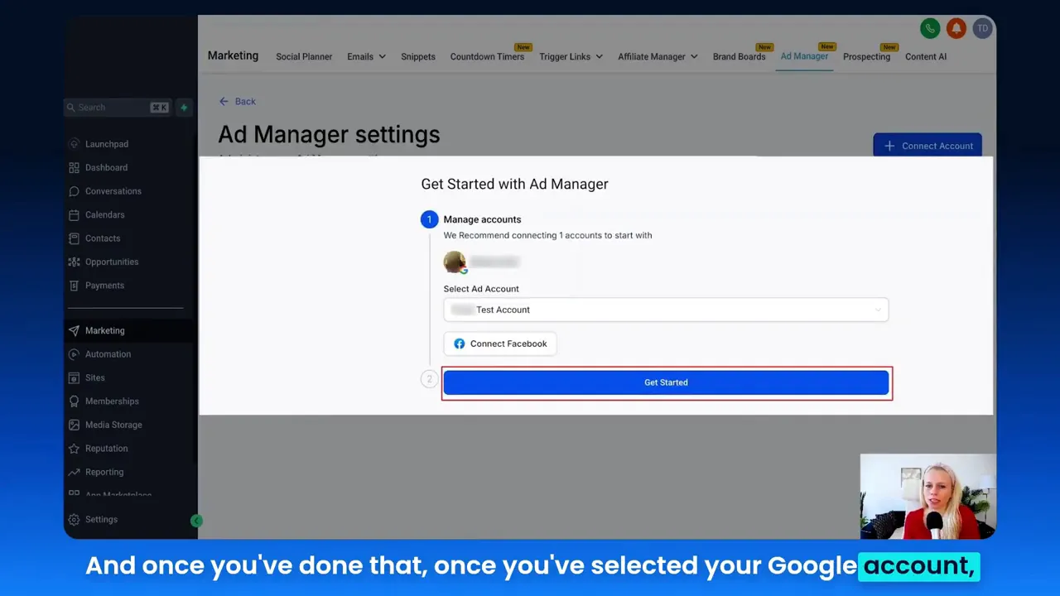The height and width of the screenshot is (596, 1060).
Task: Click the orange notification bell icon
Action: [x=956, y=28]
